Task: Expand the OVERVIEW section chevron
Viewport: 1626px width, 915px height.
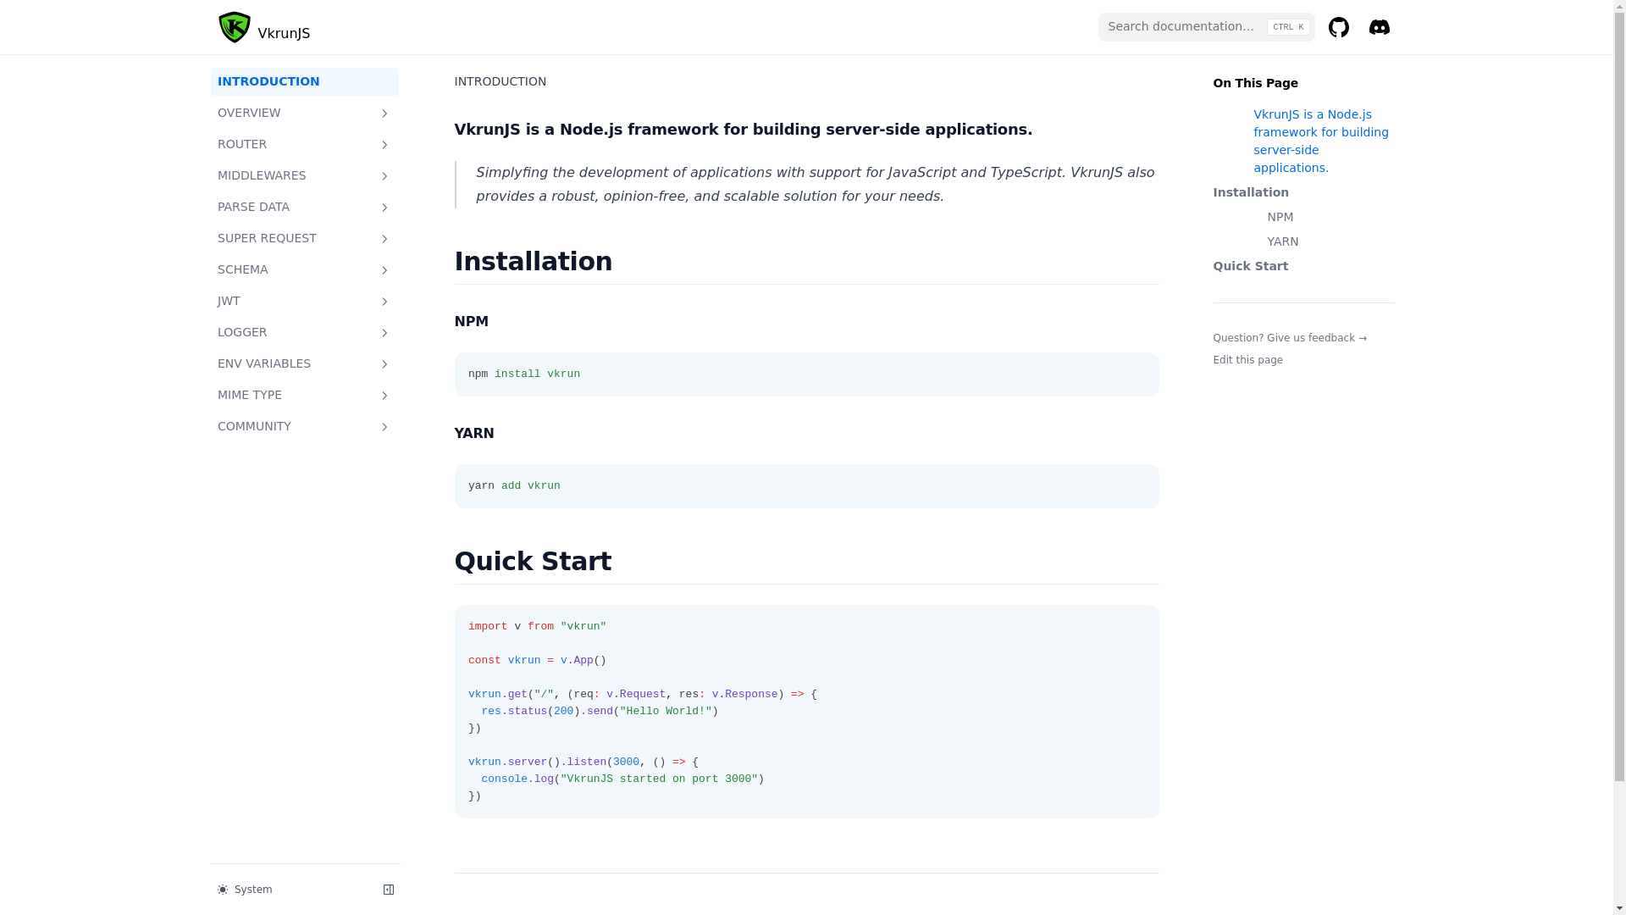Action: 384,113
